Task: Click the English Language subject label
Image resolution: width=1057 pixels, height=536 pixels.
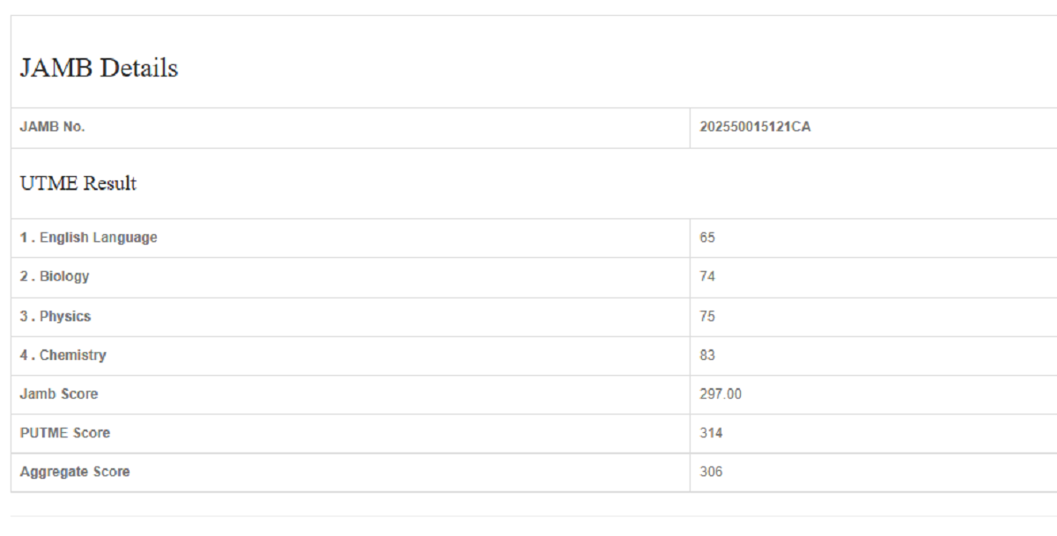Action: coord(98,238)
